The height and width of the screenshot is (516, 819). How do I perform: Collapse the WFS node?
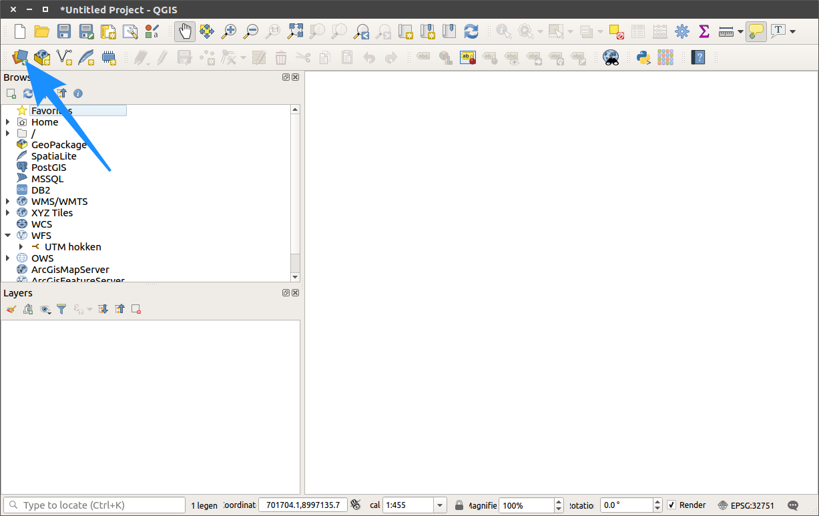pos(7,236)
